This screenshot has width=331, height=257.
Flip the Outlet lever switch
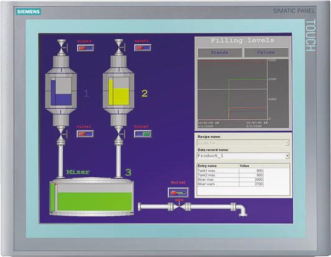click(178, 192)
